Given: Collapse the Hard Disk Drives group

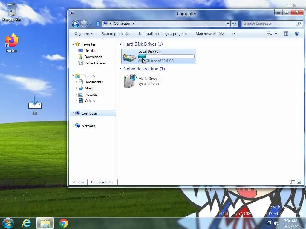Looking at the screenshot, I should pyautogui.click(x=121, y=44).
